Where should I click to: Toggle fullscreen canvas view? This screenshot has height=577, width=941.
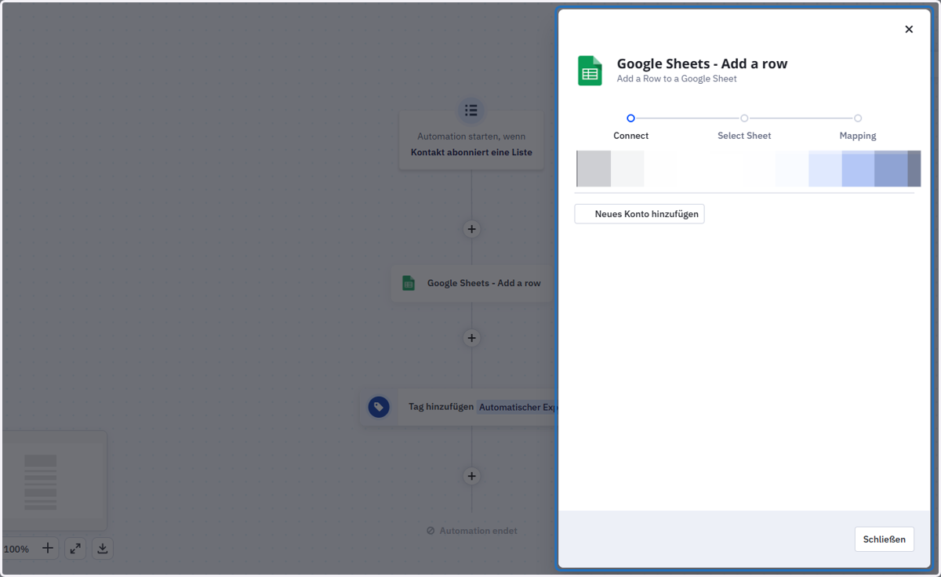[x=75, y=549]
